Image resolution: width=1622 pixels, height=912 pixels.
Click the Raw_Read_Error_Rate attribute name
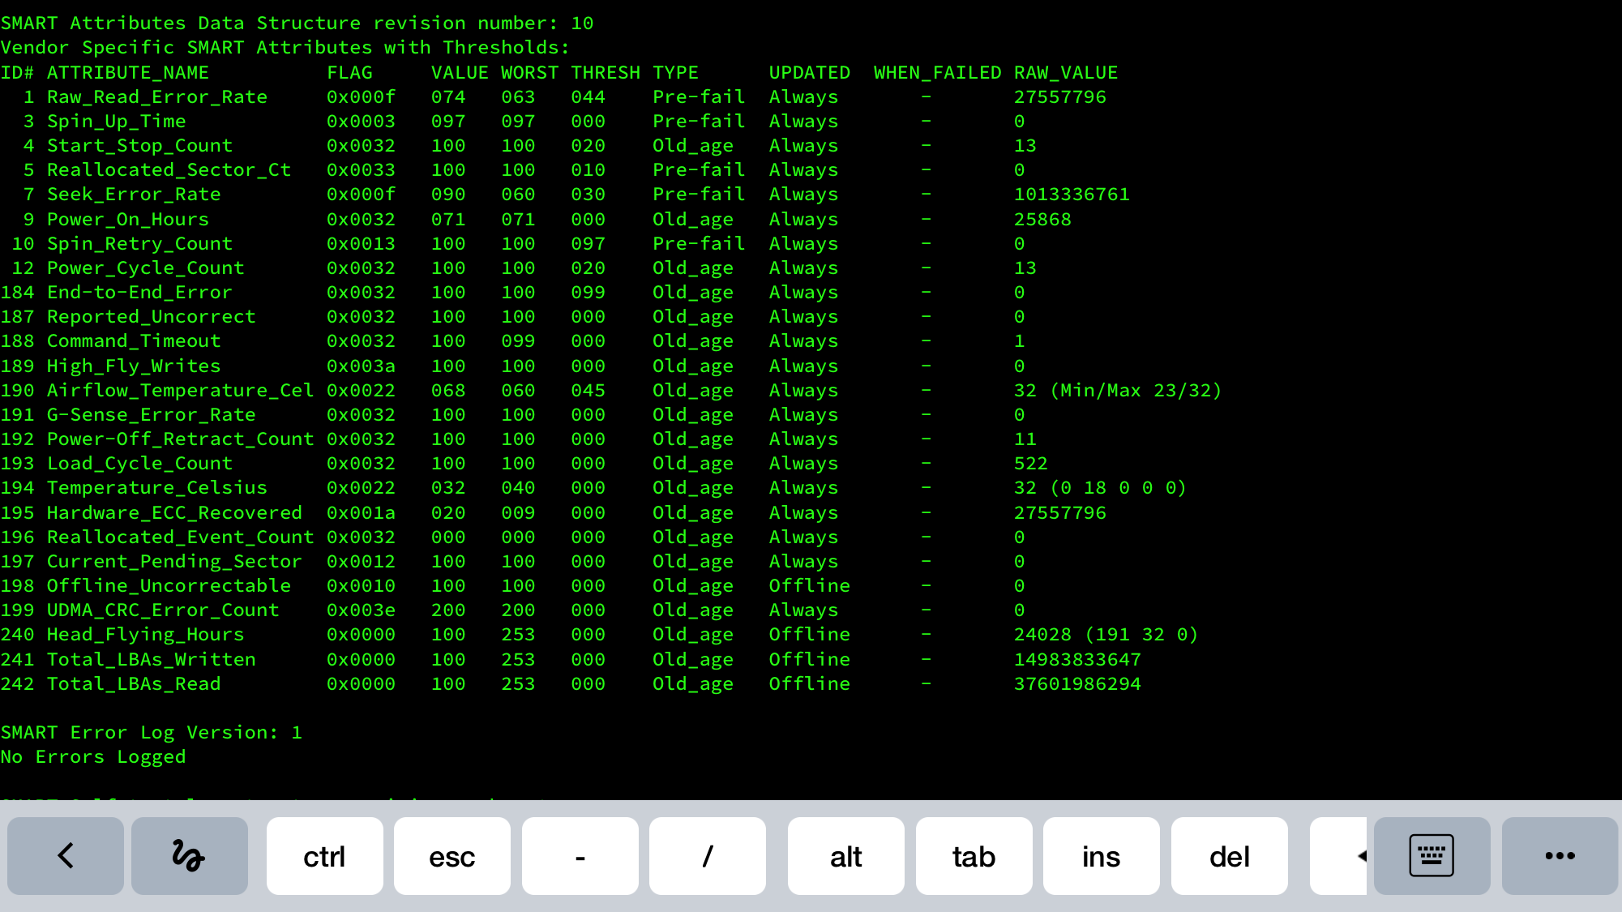pyautogui.click(x=156, y=97)
